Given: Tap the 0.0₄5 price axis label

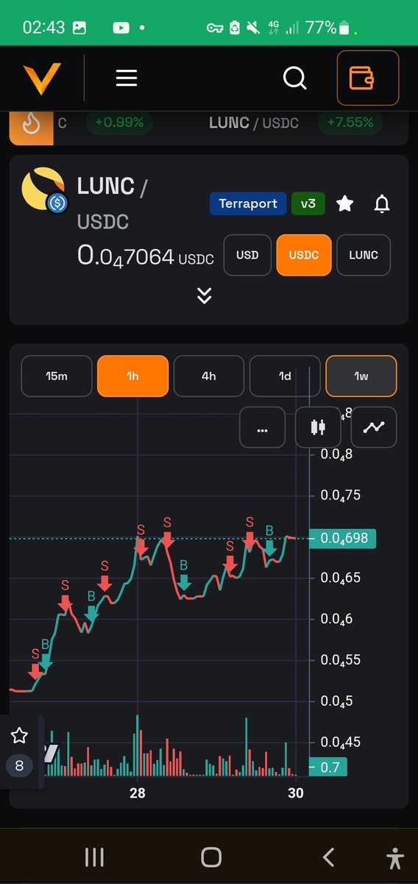Looking at the screenshot, I should click(337, 701).
